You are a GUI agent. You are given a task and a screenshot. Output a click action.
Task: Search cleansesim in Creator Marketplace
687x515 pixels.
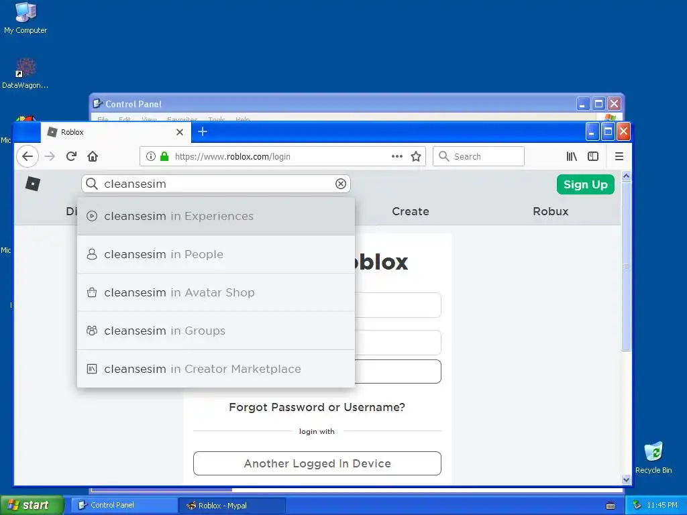pyautogui.click(x=216, y=369)
